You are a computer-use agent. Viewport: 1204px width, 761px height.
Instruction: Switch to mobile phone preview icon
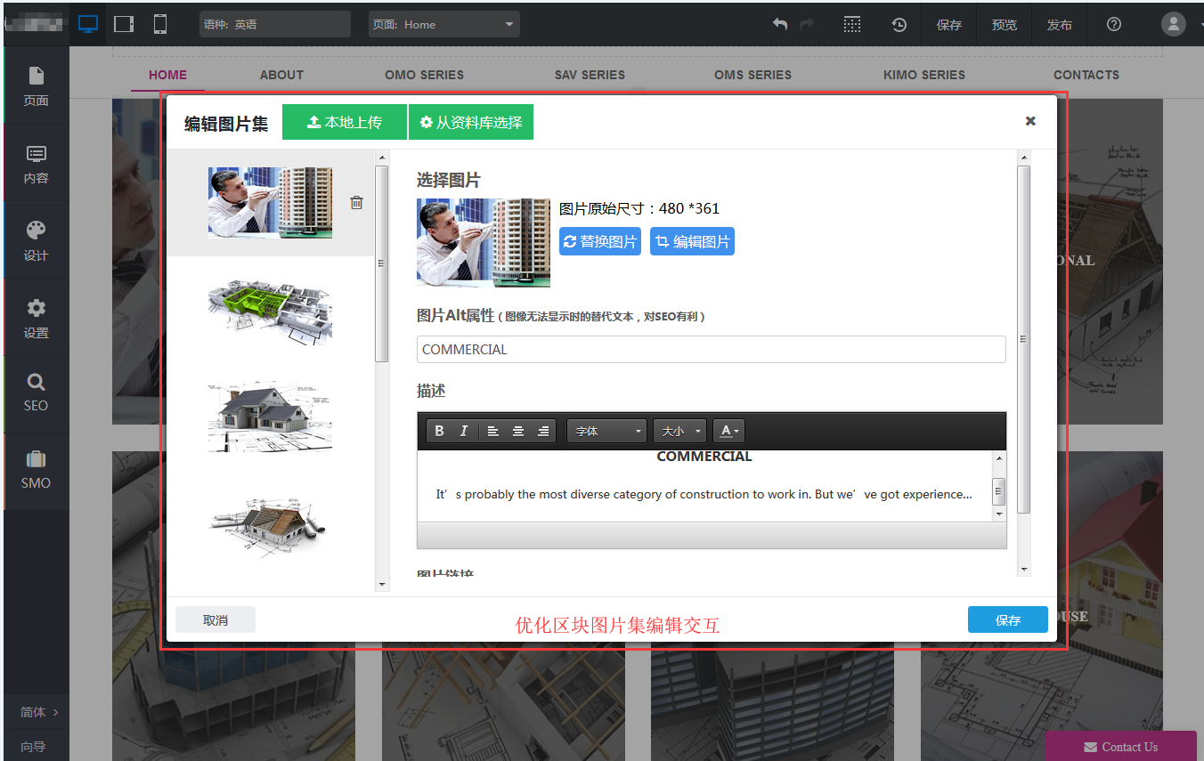[x=160, y=24]
